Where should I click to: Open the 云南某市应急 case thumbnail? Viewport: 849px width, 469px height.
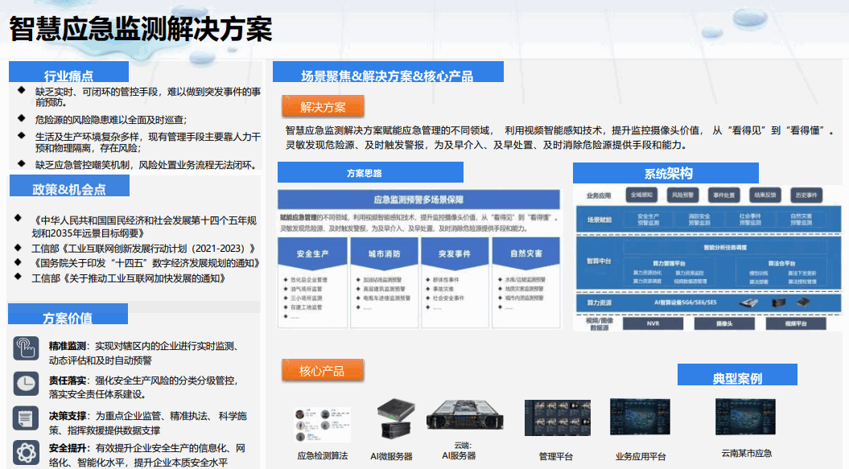pyautogui.click(x=744, y=418)
